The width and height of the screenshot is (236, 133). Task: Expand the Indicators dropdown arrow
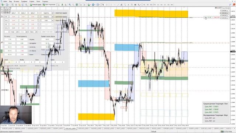pos(90,5)
